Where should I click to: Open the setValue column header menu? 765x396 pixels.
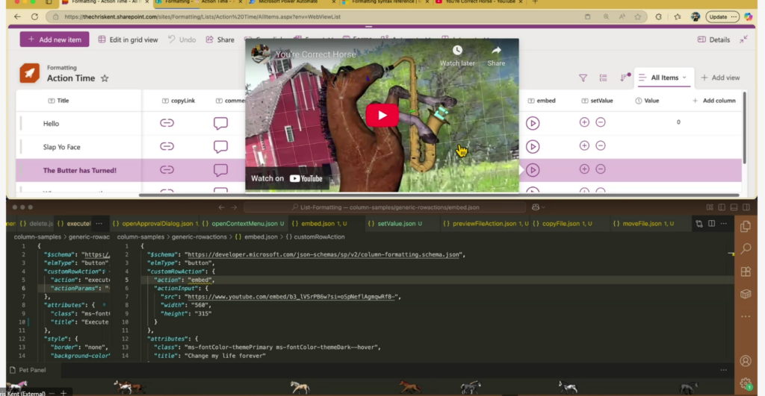click(597, 101)
